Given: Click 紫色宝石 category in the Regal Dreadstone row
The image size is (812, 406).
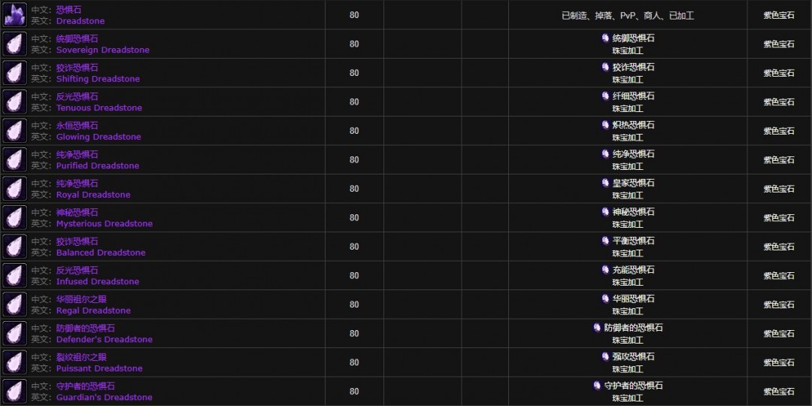Looking at the screenshot, I should pos(779,304).
